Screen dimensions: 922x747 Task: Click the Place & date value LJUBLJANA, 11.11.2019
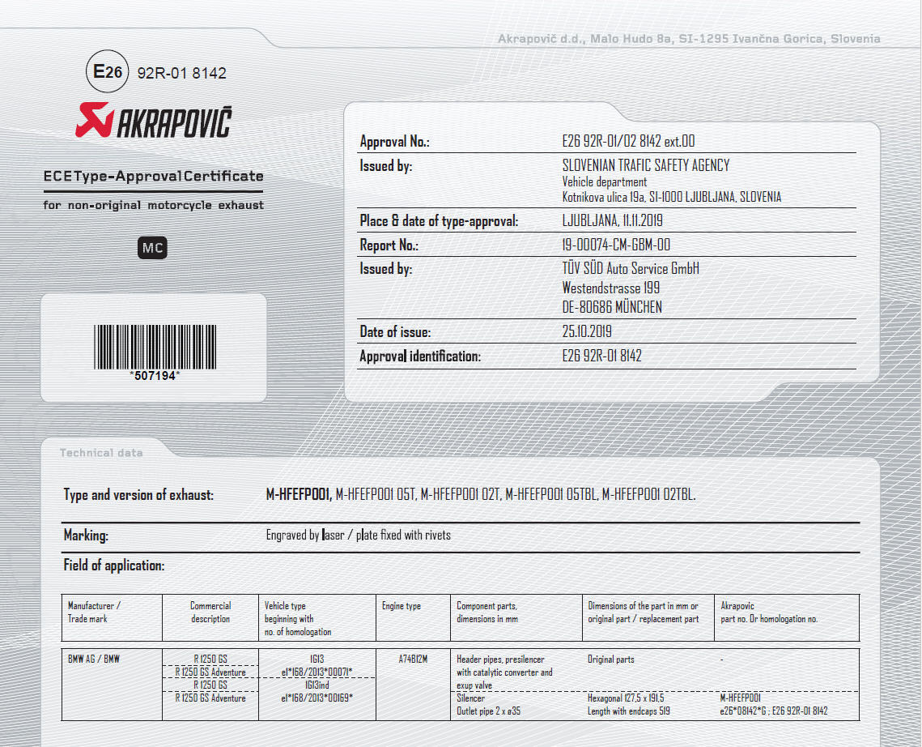point(612,220)
